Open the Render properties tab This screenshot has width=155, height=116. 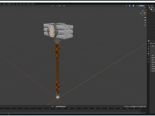click(x=148, y=47)
